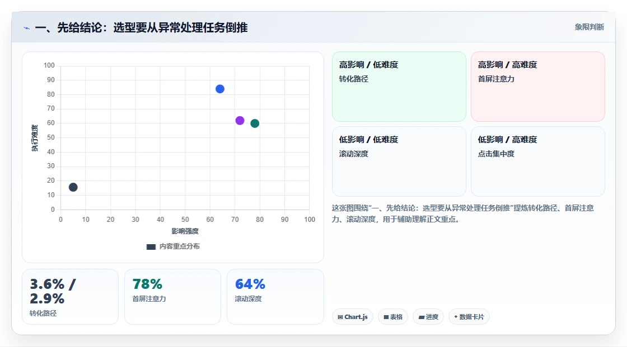This screenshot has width=627, height=347.
Task: Select the 高影响 / 高难度 quadrant card
Action: pyautogui.click(x=538, y=87)
